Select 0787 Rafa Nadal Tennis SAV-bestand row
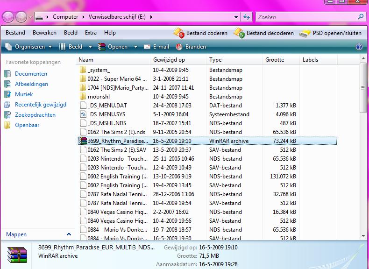 click(x=207, y=203)
